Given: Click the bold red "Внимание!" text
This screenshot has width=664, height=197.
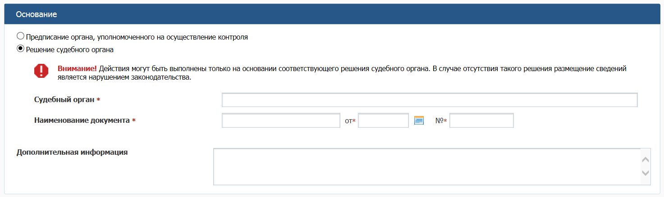Looking at the screenshot, I should pos(77,69).
